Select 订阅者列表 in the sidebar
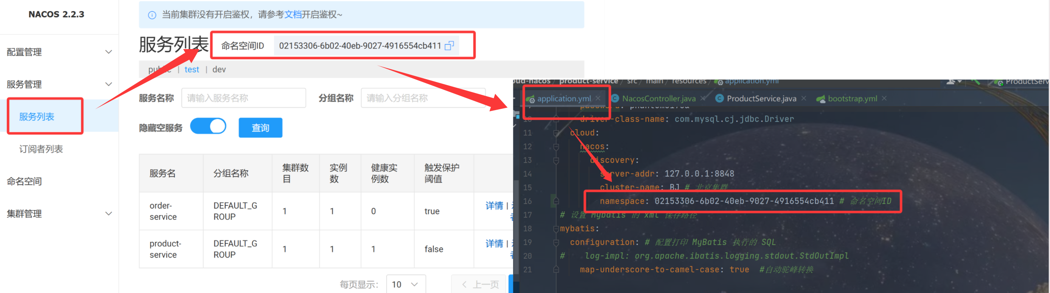Screen dimensions: 1050x293 coord(41,149)
